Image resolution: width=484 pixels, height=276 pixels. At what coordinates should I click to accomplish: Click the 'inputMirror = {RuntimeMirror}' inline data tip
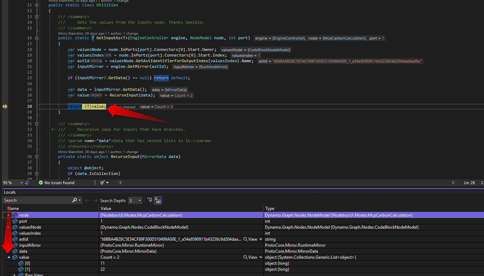tap(201, 67)
